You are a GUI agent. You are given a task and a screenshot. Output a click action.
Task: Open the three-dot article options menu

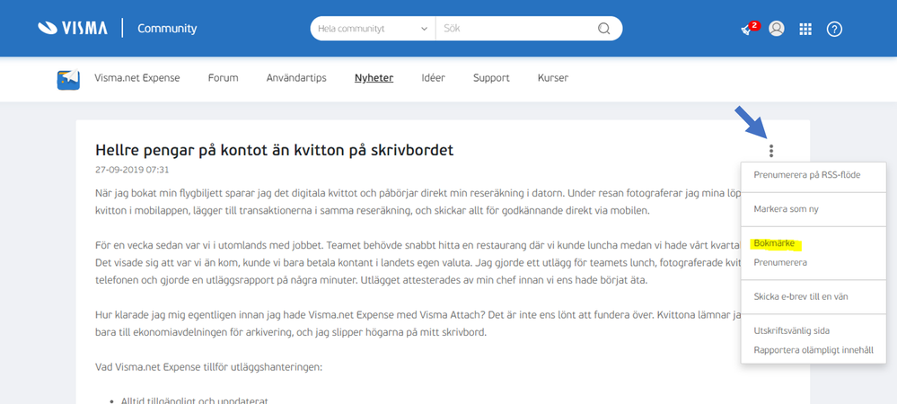[x=771, y=151]
